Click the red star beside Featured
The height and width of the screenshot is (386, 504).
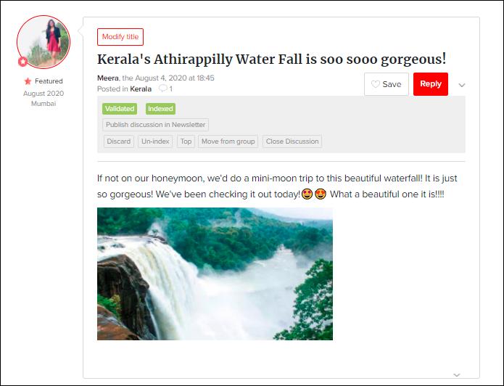click(28, 81)
